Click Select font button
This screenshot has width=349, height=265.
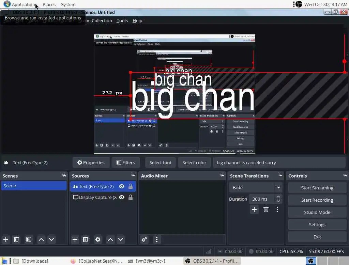[160, 163]
